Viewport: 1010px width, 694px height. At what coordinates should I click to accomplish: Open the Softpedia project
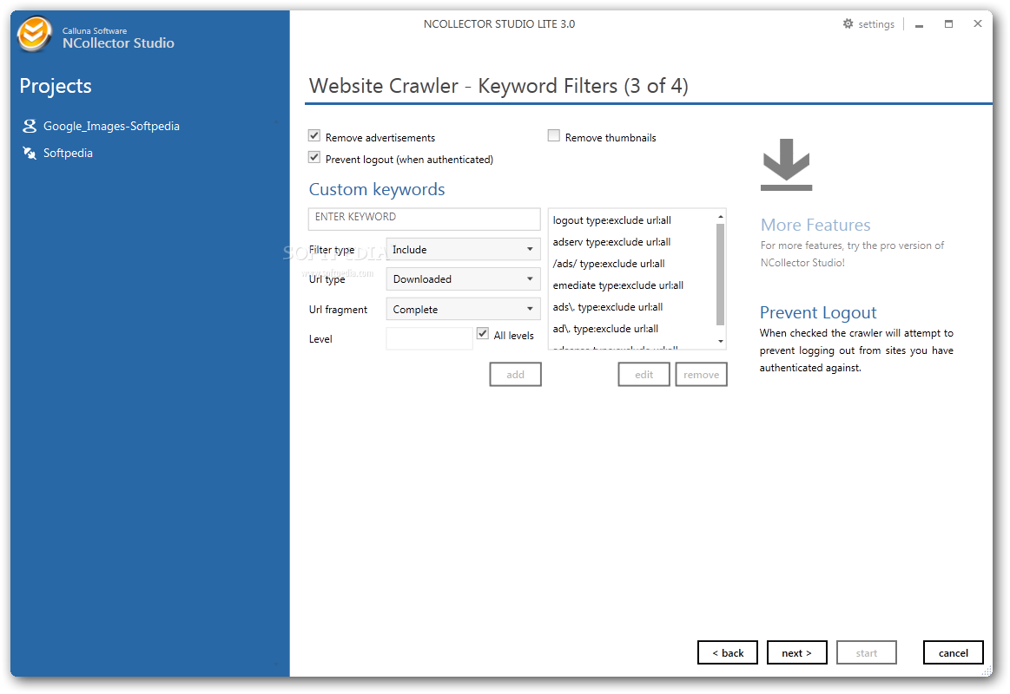(68, 153)
